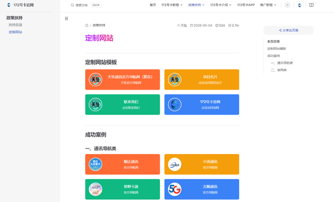Click the calendar icon beside 2026-05-04

tap(192, 26)
